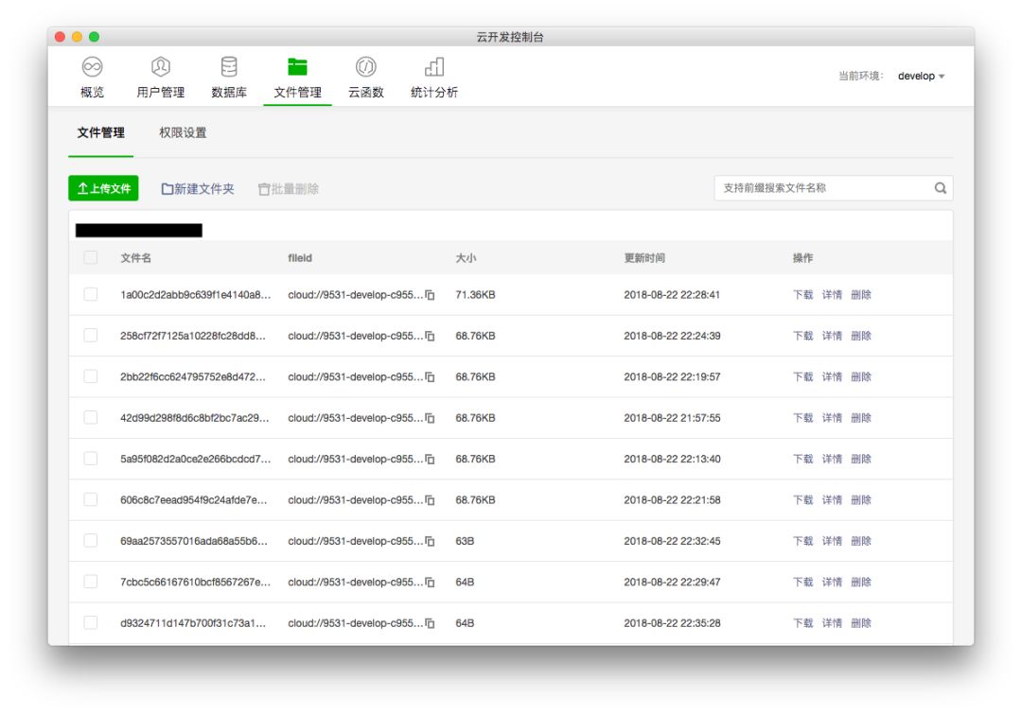The width and height of the screenshot is (1022, 714).
Task: Check the box for file 1a00c2d2abb9c639f1e4140a8
Action: pyautogui.click(x=91, y=294)
